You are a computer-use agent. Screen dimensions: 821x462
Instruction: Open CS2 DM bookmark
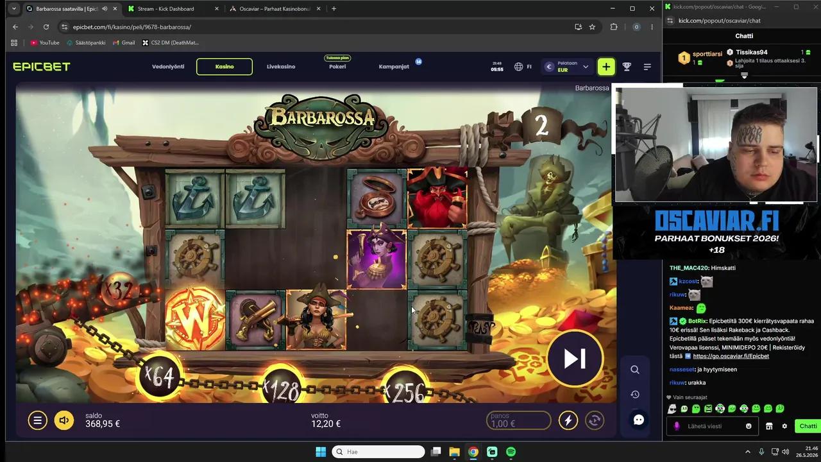click(170, 42)
